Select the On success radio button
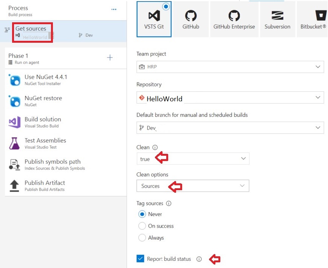 click(142, 226)
